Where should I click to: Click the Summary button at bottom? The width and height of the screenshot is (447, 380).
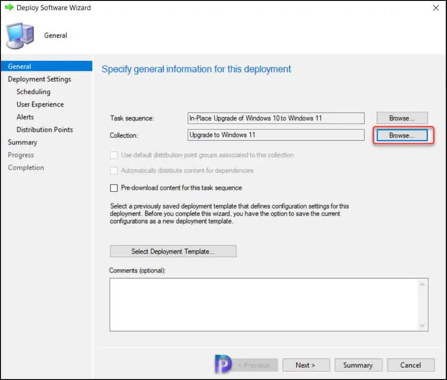pos(358,365)
